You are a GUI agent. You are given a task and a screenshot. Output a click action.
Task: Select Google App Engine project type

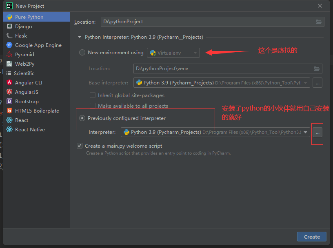[37, 45]
